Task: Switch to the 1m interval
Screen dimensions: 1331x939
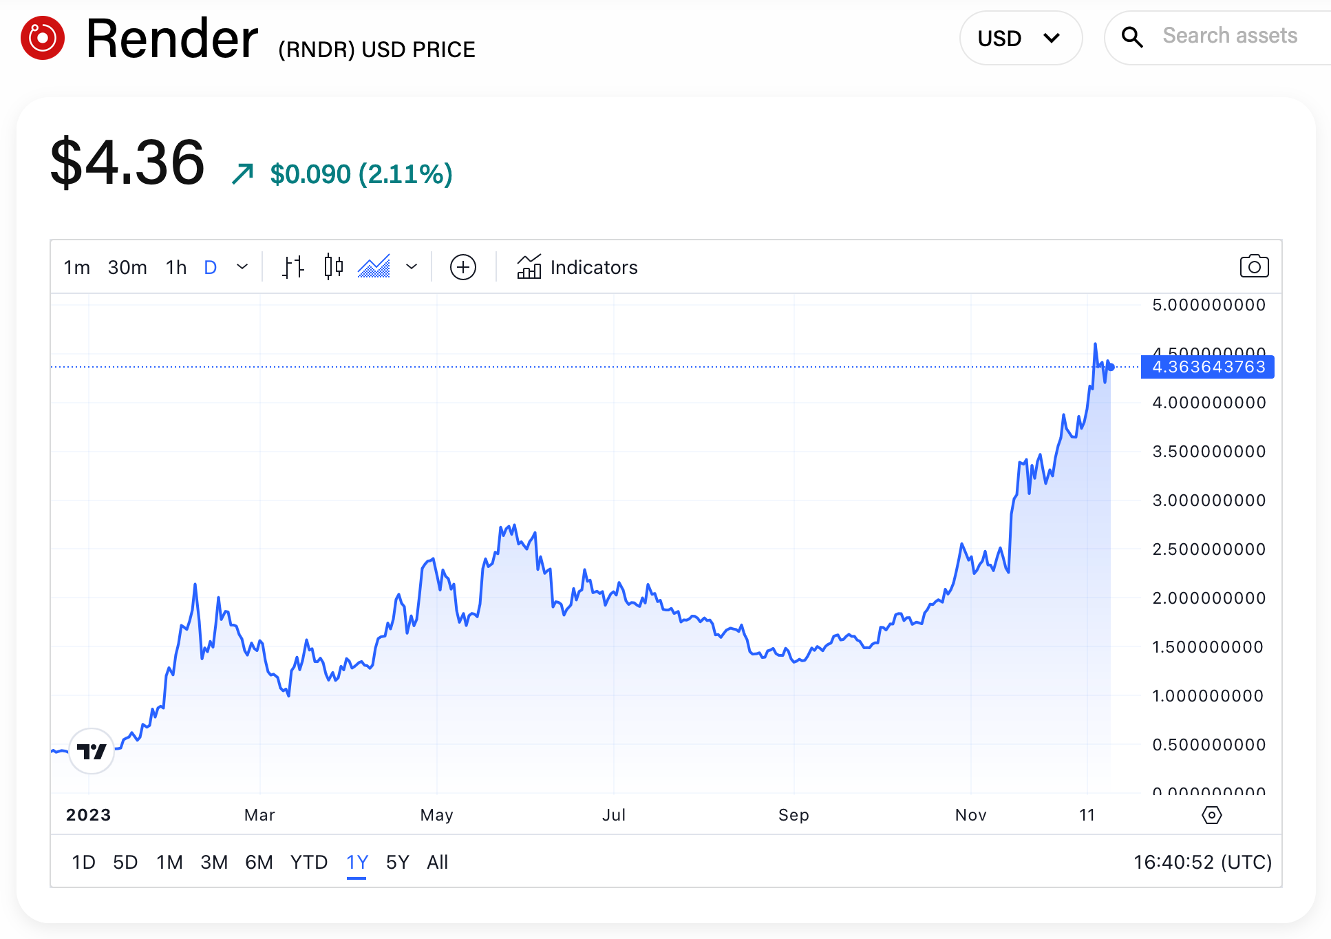Action: pos(77,267)
